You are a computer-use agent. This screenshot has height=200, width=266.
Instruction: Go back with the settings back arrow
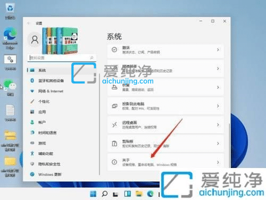[29, 23]
